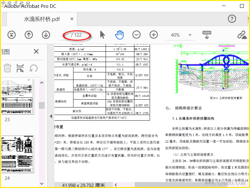This screenshot has width=250, height=188.
Task: Click the page size 41.998 x 29.702 厘米 label
Action: (83, 185)
